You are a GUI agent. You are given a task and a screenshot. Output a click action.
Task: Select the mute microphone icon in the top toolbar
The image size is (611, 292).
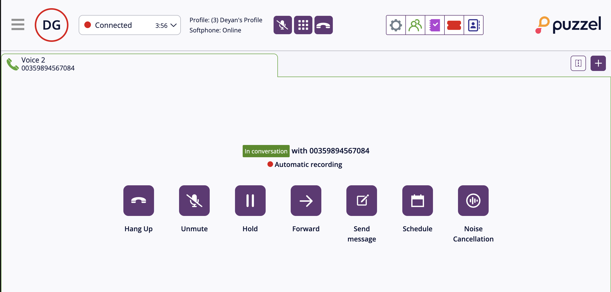[x=283, y=25]
